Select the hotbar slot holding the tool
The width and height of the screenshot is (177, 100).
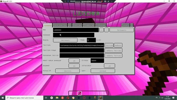[80, 93]
